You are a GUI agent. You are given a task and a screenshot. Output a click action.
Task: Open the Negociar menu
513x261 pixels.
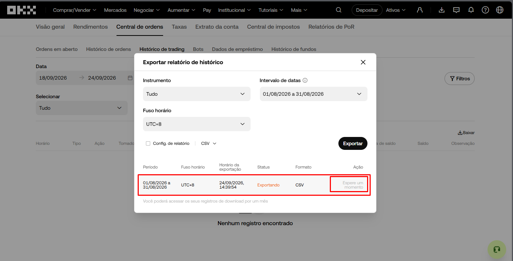click(147, 10)
